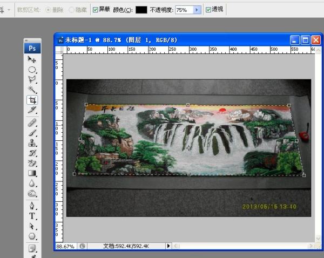This screenshot has width=324, height=258.
Task: Select the Blur droplet tool
Action: point(32,183)
